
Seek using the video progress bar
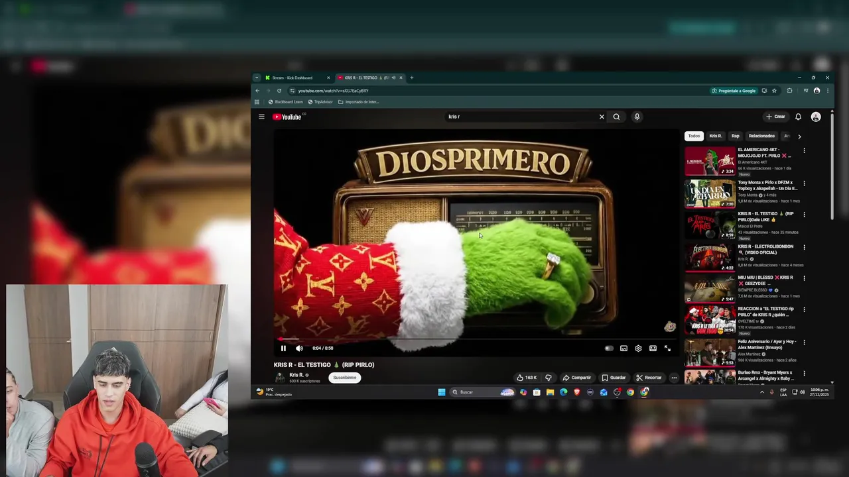tap(475, 339)
